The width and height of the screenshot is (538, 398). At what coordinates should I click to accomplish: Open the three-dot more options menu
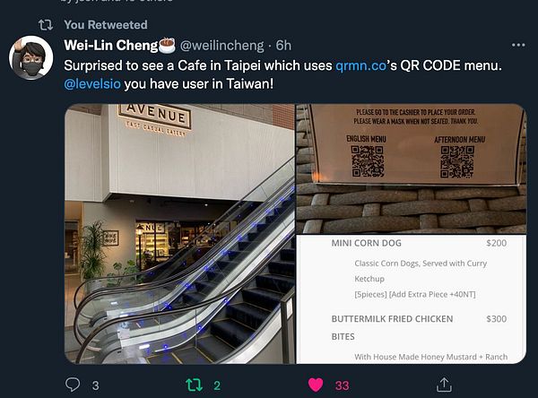[518, 45]
